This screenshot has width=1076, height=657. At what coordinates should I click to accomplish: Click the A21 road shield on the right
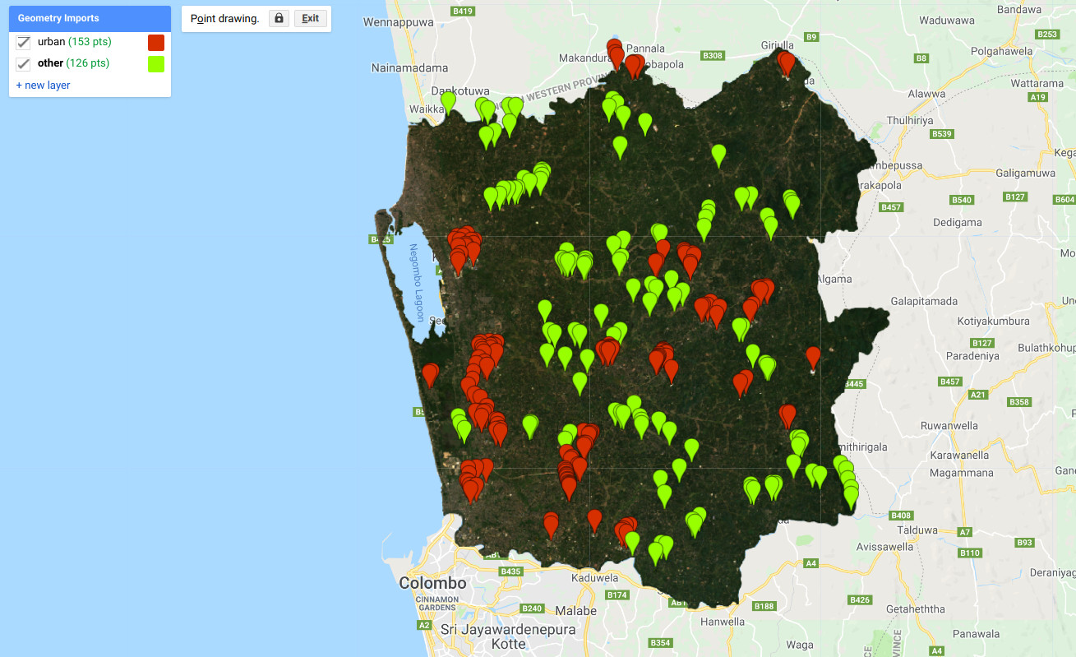[x=977, y=394]
